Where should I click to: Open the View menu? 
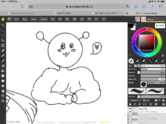pos(34,19)
